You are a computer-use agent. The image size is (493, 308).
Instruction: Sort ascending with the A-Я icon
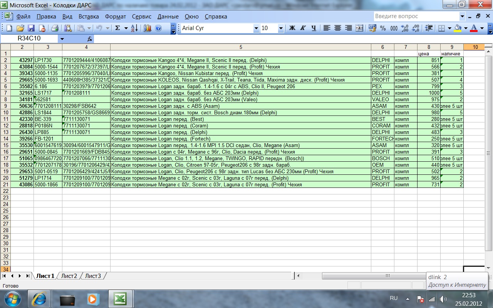click(134, 28)
